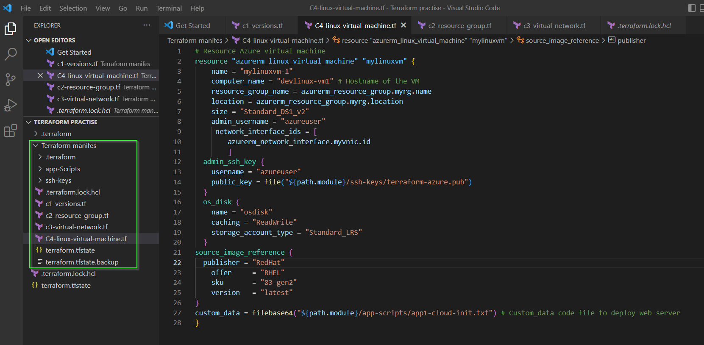Switch to the .terraform.lock.hcl tab
The width and height of the screenshot is (704, 345).
[643, 25]
